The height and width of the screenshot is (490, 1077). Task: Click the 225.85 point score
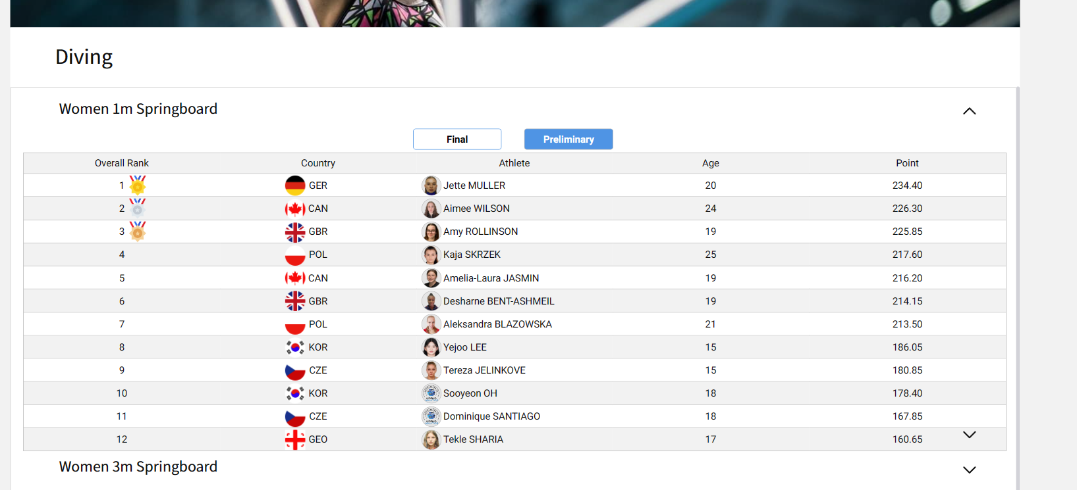pos(907,232)
